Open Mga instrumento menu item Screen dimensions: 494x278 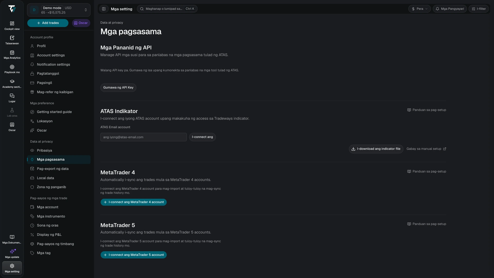click(x=59, y=216)
